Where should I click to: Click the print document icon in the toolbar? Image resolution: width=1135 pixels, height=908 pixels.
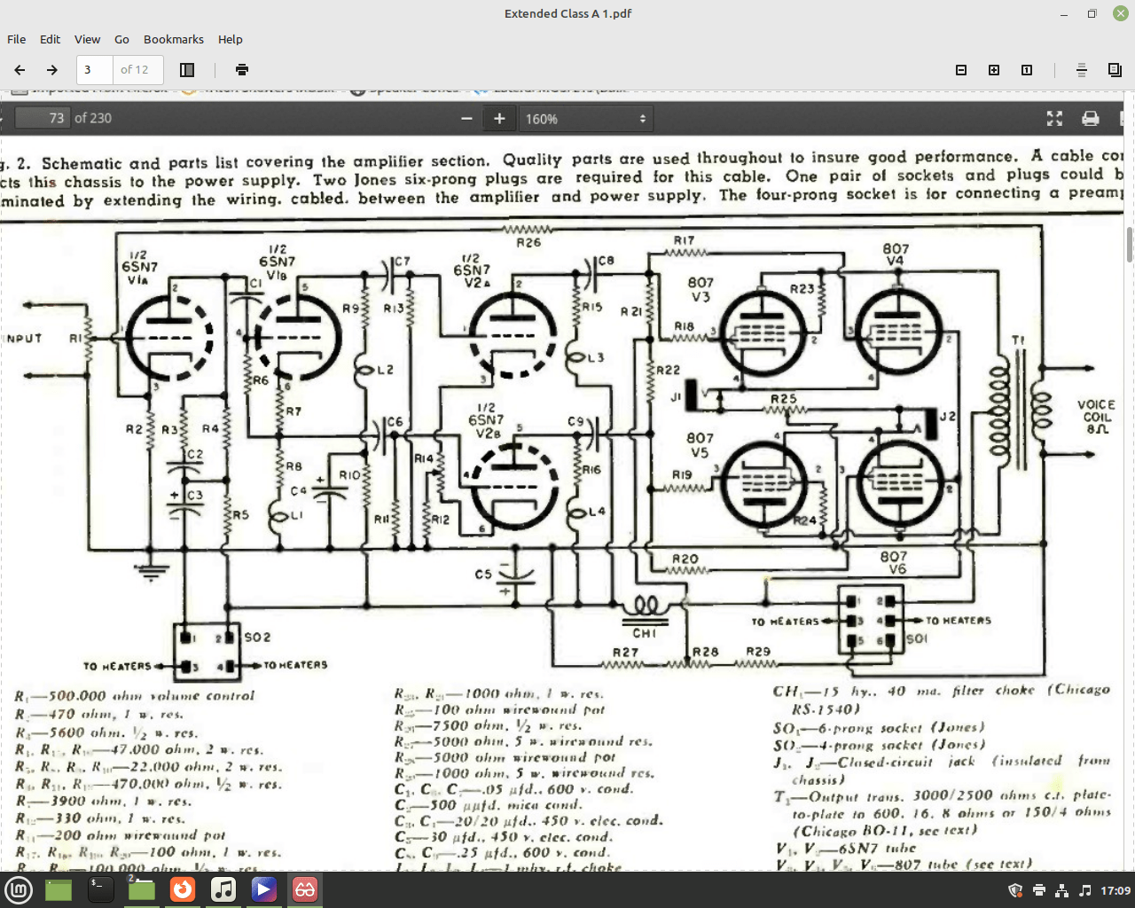242,70
